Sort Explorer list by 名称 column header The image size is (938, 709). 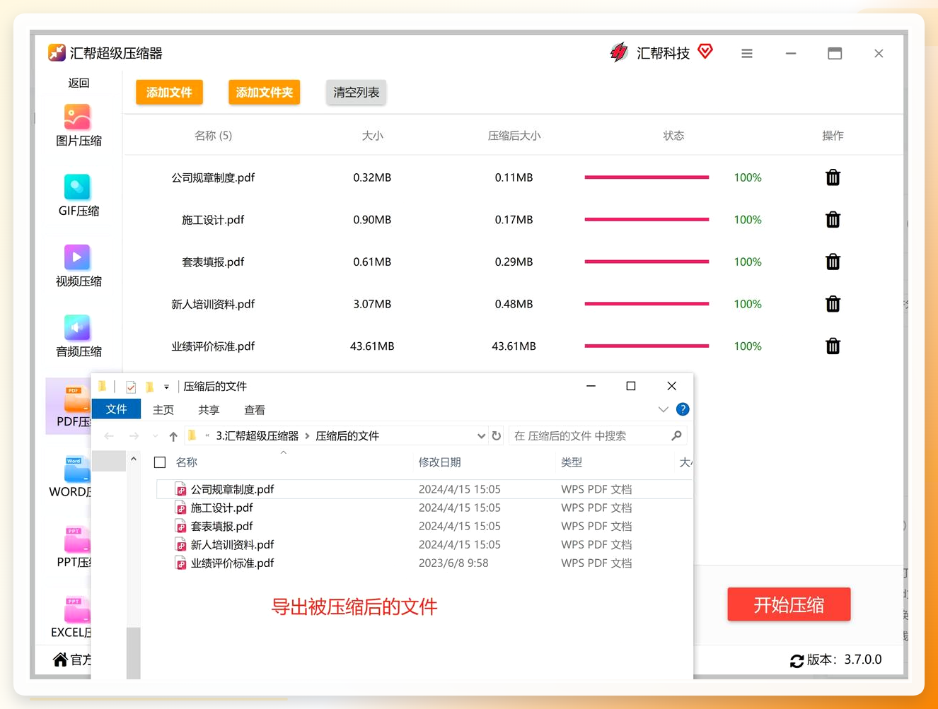(186, 462)
